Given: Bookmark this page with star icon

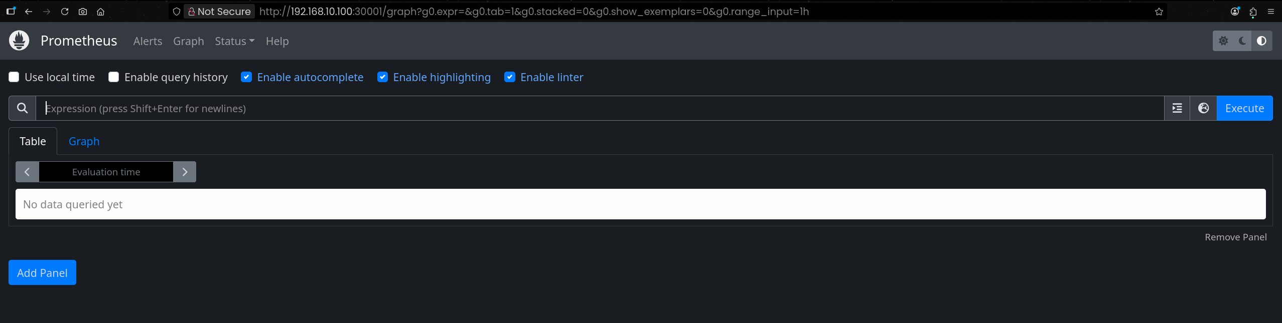Looking at the screenshot, I should coord(1159,12).
